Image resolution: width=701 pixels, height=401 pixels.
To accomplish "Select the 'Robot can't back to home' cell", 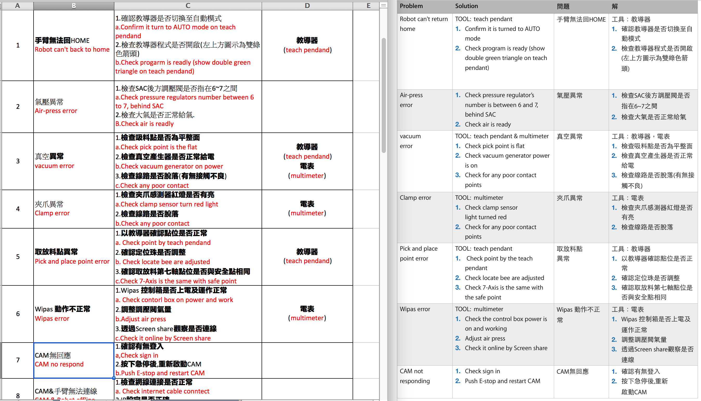I will coord(74,45).
